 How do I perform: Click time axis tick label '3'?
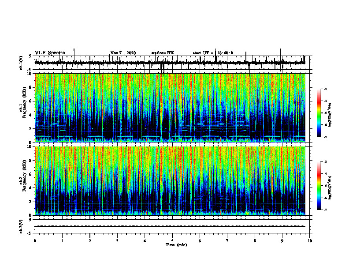117,241
